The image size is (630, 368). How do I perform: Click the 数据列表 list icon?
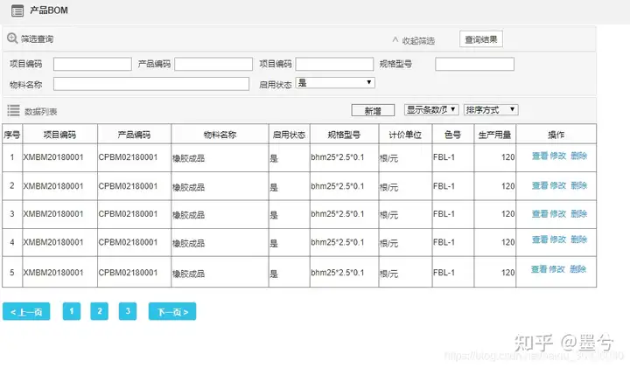click(x=13, y=110)
